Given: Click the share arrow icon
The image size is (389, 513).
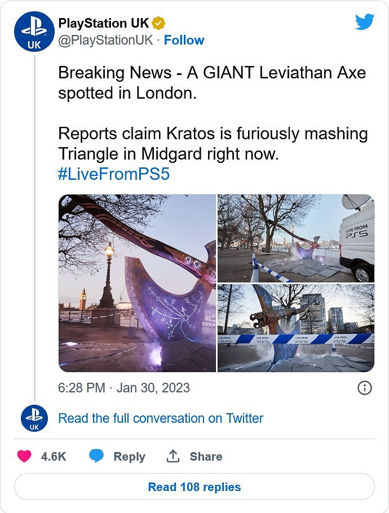Looking at the screenshot, I should (173, 456).
